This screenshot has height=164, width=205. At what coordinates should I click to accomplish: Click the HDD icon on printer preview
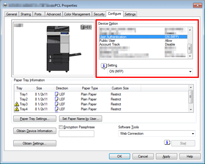click(86, 27)
